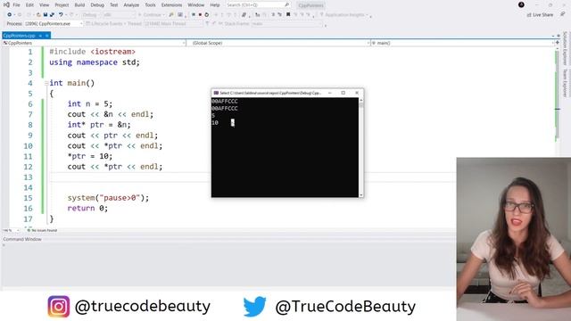Close the CppPointers.cpp tab
The height and width of the screenshot is (321, 571).
coord(47,36)
